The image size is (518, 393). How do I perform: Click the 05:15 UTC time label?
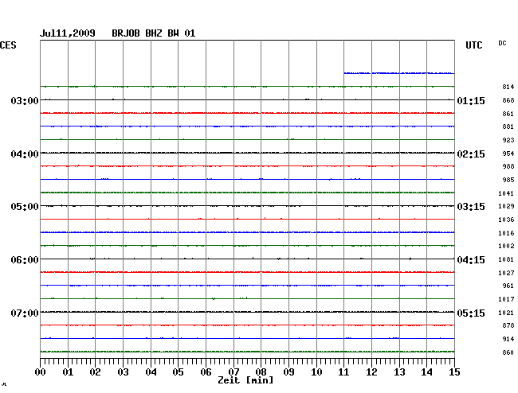pos(471,313)
